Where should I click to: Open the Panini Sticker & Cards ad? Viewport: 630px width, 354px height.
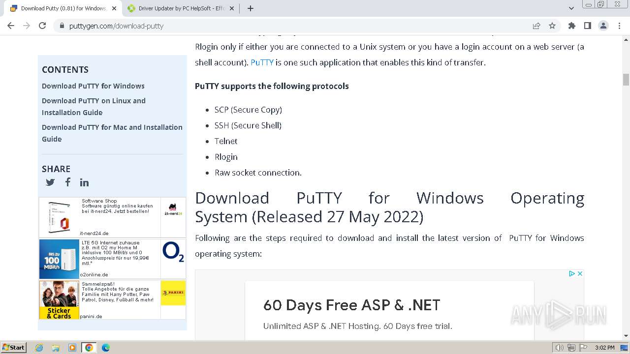pos(113,300)
